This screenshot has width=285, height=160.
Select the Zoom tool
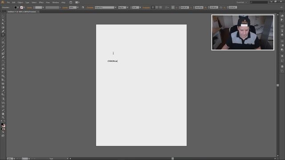[x=3, y=117]
